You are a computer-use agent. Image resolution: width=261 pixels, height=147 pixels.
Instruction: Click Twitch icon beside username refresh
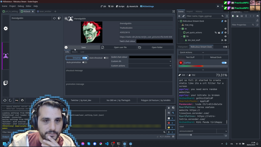59,18
